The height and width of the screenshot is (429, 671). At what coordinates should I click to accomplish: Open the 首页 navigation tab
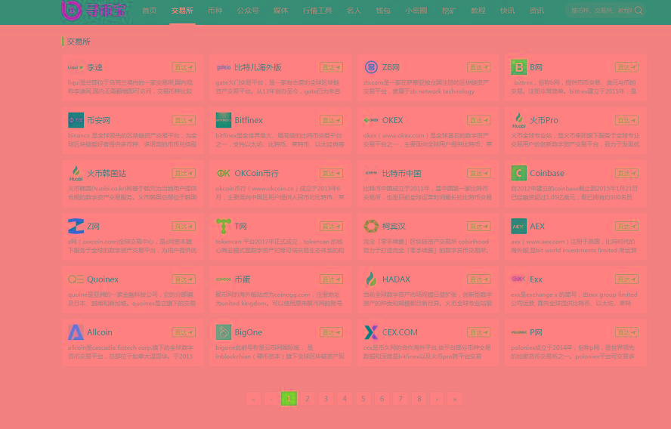click(150, 11)
